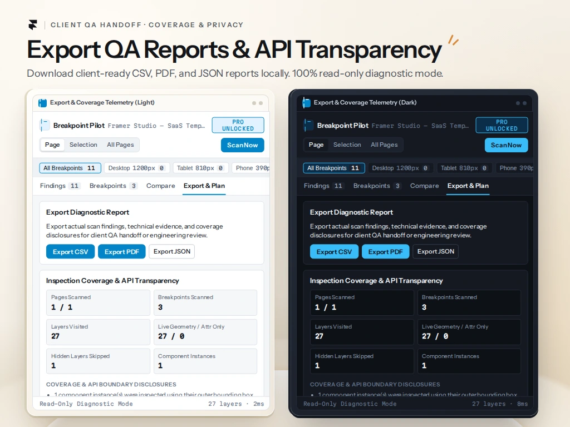Click Component Instances card in the Dark panel
This screenshot has width=570, height=427.
[469, 361]
